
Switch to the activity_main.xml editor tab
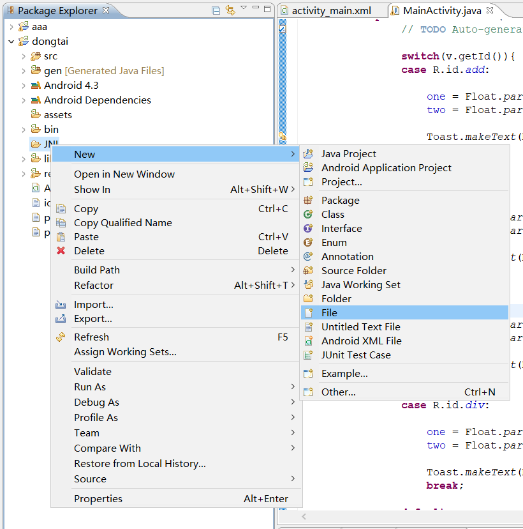[x=331, y=11]
